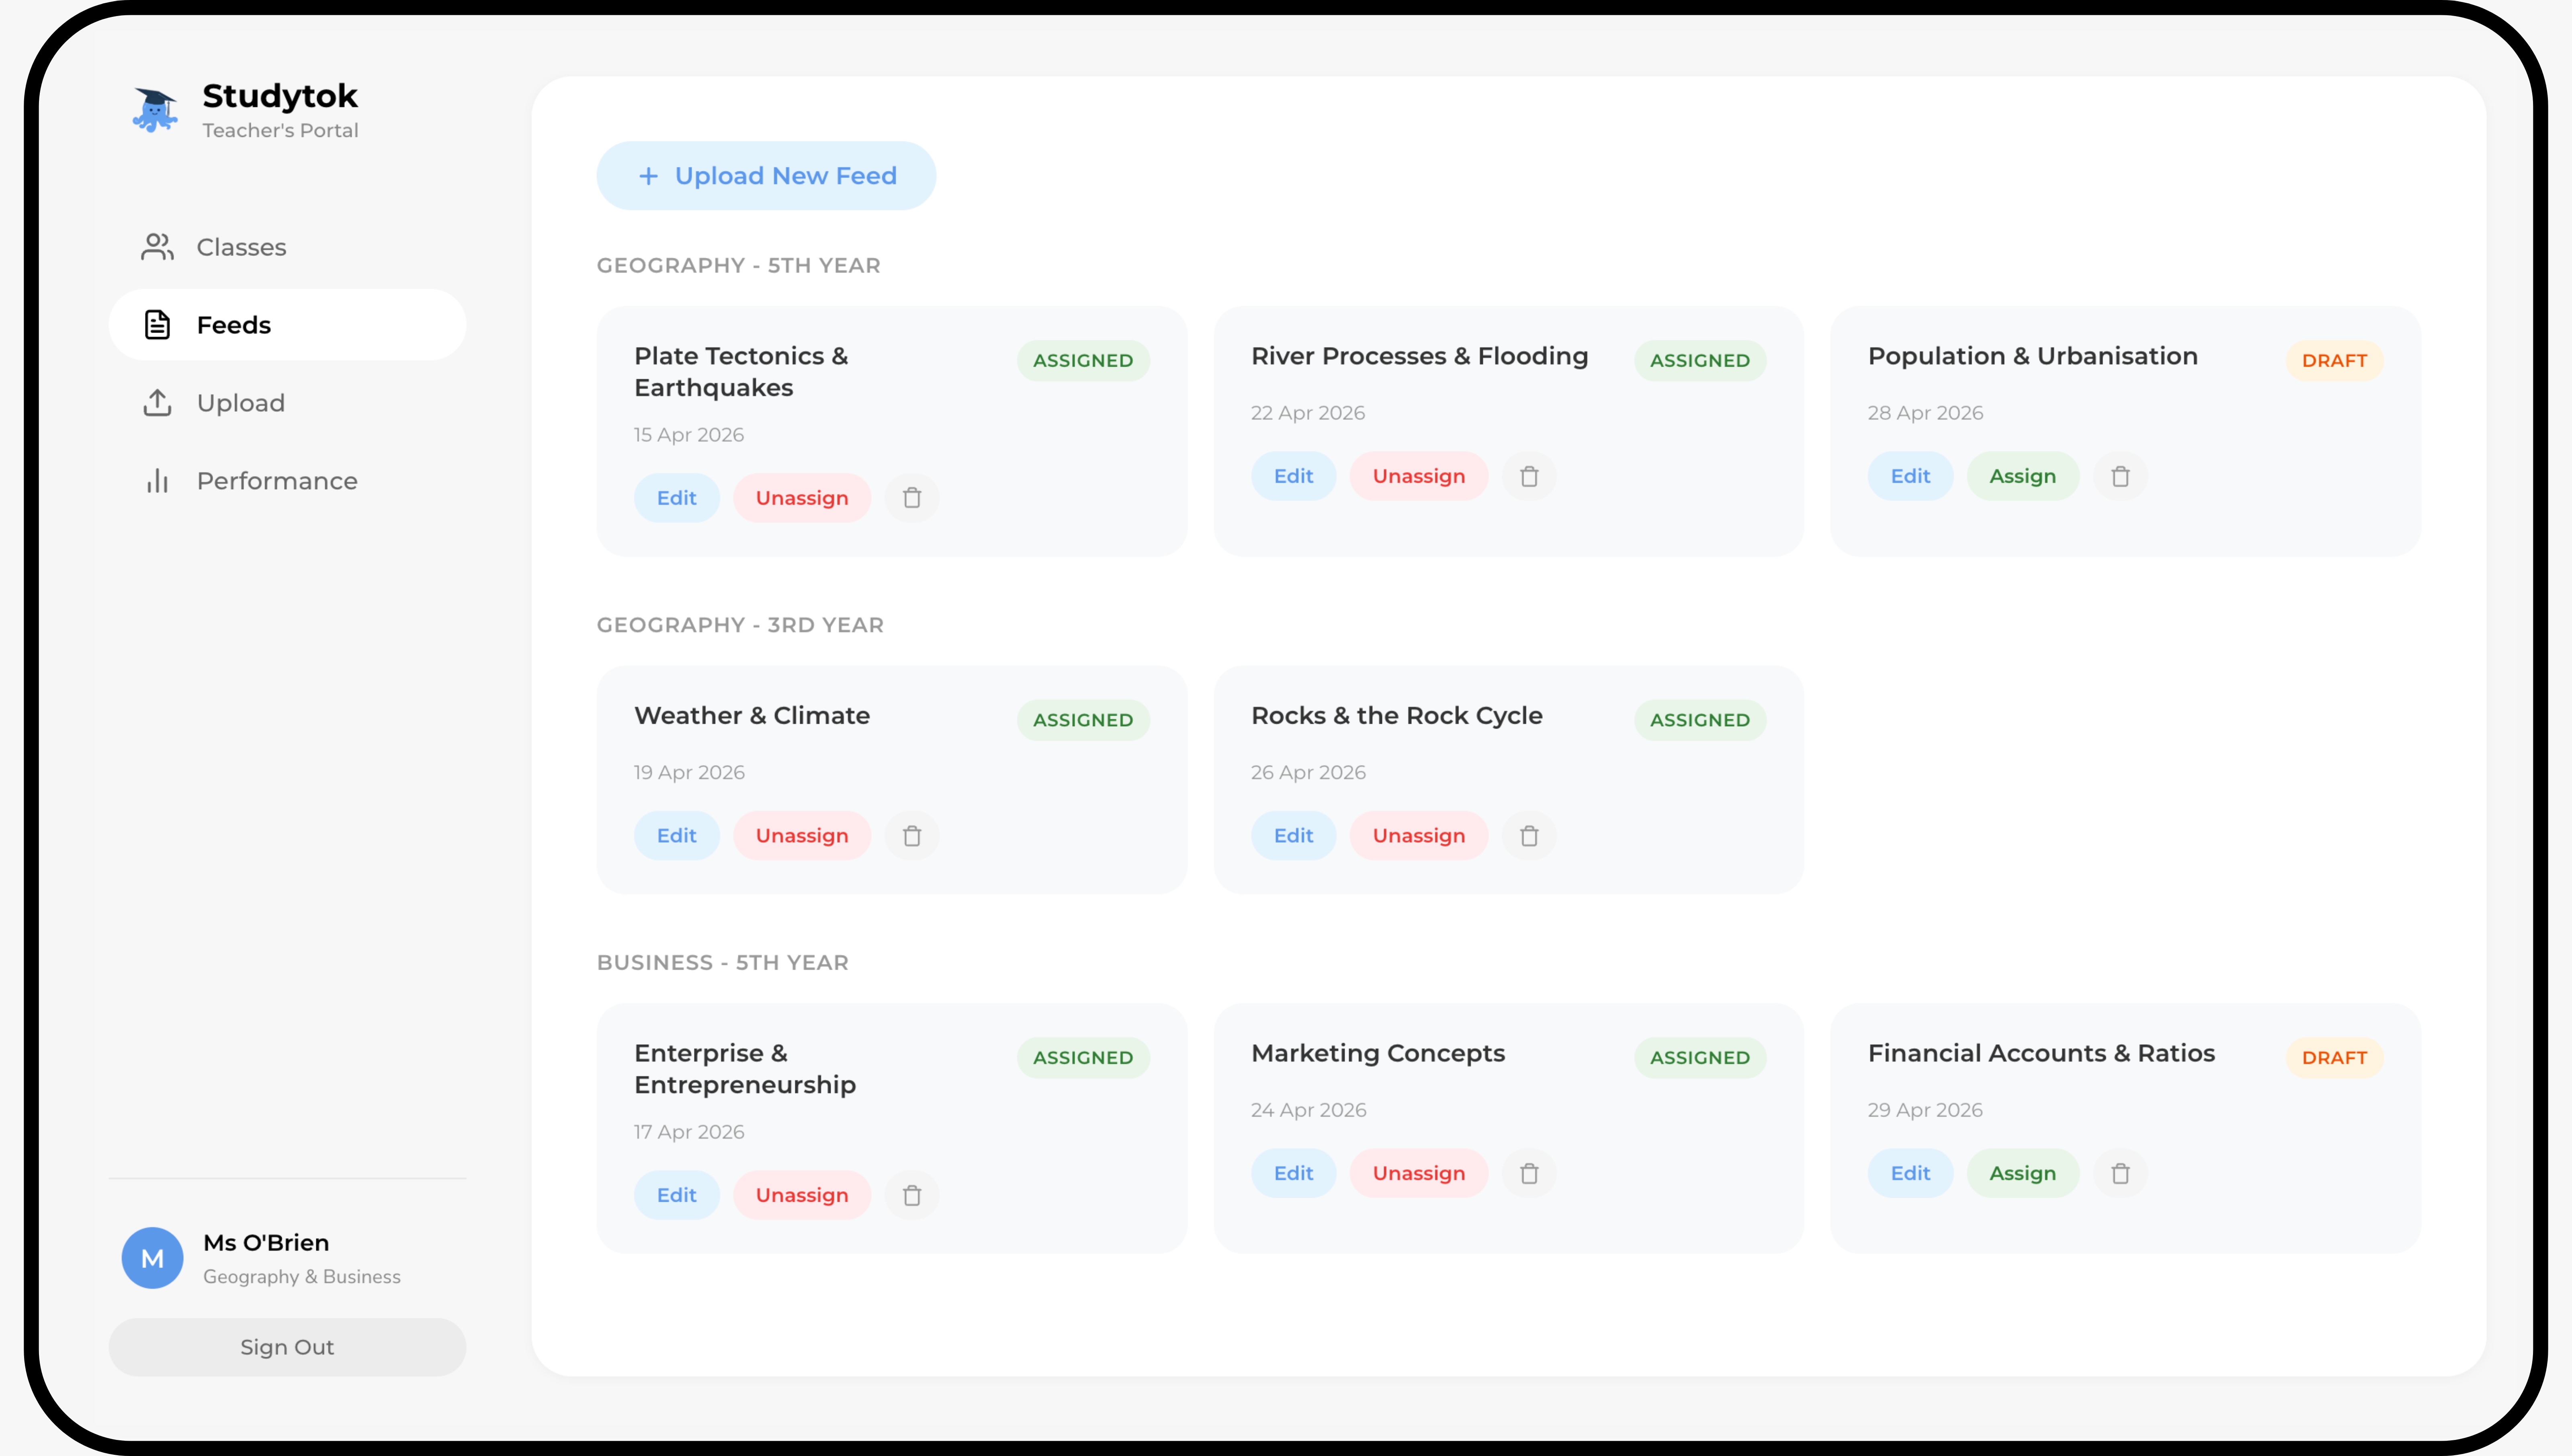Click the 'BUSINESS - 5TH YEAR' section heading
Screen dimensions: 2572x1456
coord(722,963)
